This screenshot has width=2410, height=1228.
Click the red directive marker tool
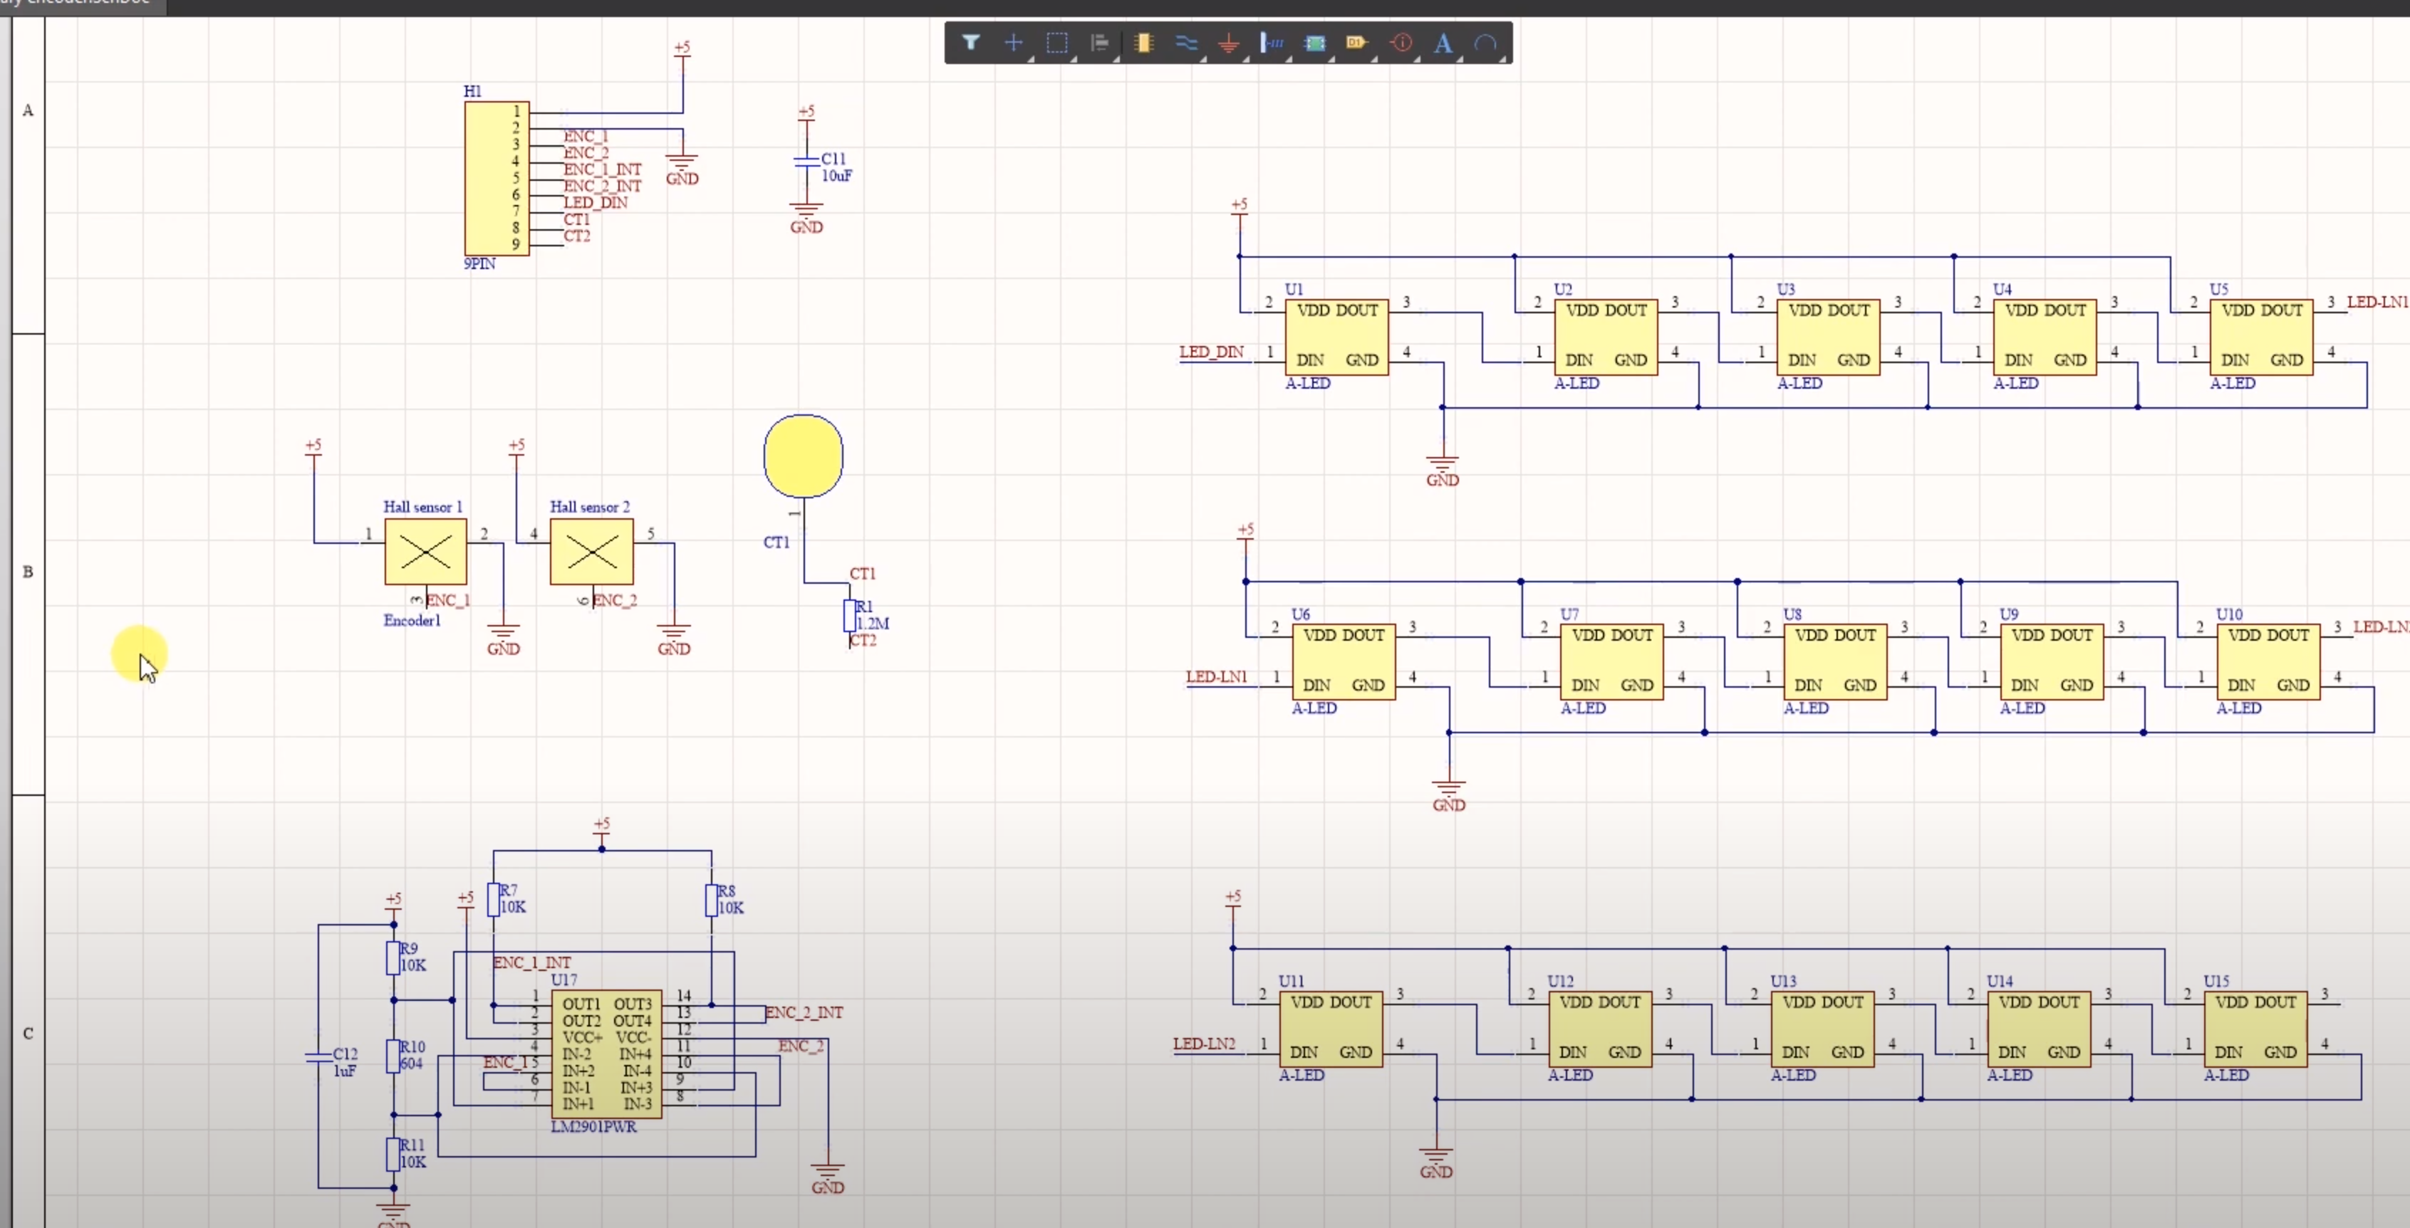[x=1401, y=43]
